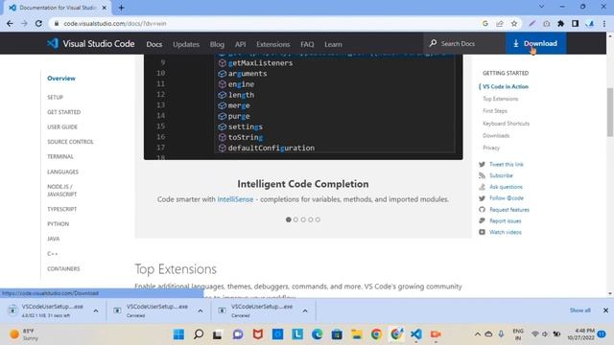The image size is (614, 345).
Task: Open Learn in top navigation
Action: tap(333, 44)
